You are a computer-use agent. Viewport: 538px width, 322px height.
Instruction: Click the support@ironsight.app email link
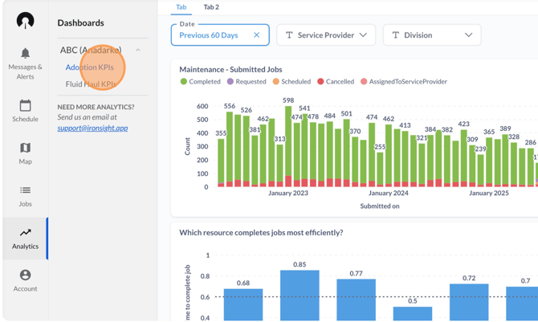92,128
